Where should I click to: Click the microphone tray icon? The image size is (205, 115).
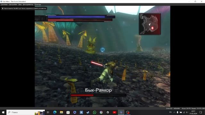pyautogui.click(x=177, y=112)
